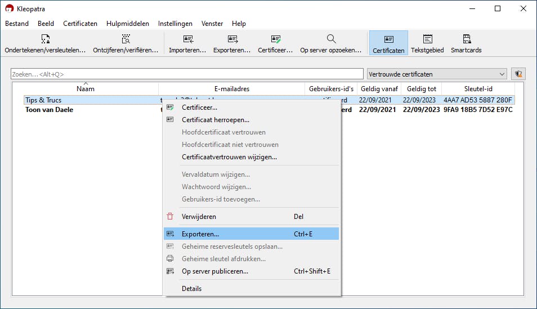Open Certificaten menu in menu bar
537x309 pixels.
point(80,24)
